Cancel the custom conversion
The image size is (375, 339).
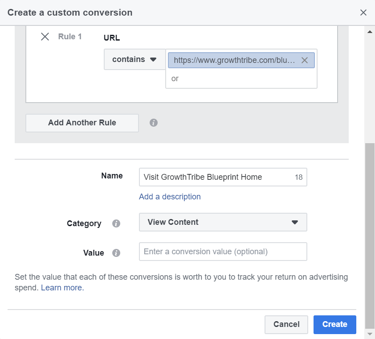click(x=286, y=324)
